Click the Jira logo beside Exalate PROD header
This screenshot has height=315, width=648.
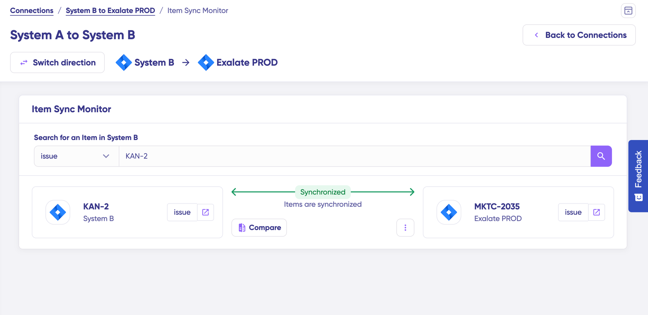pos(206,62)
